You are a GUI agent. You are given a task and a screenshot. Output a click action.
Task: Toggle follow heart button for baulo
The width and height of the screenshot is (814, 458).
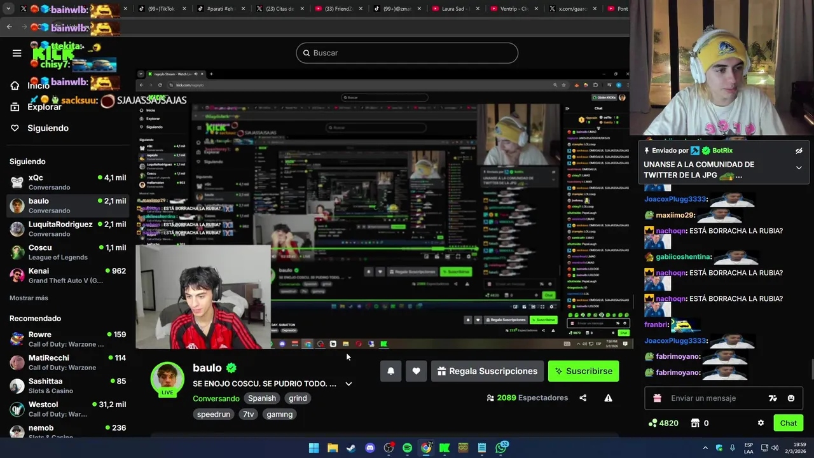416,371
